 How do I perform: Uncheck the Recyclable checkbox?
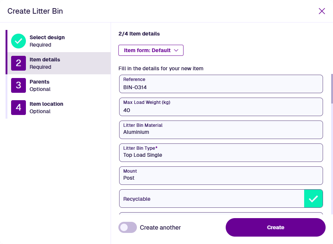[x=313, y=199]
